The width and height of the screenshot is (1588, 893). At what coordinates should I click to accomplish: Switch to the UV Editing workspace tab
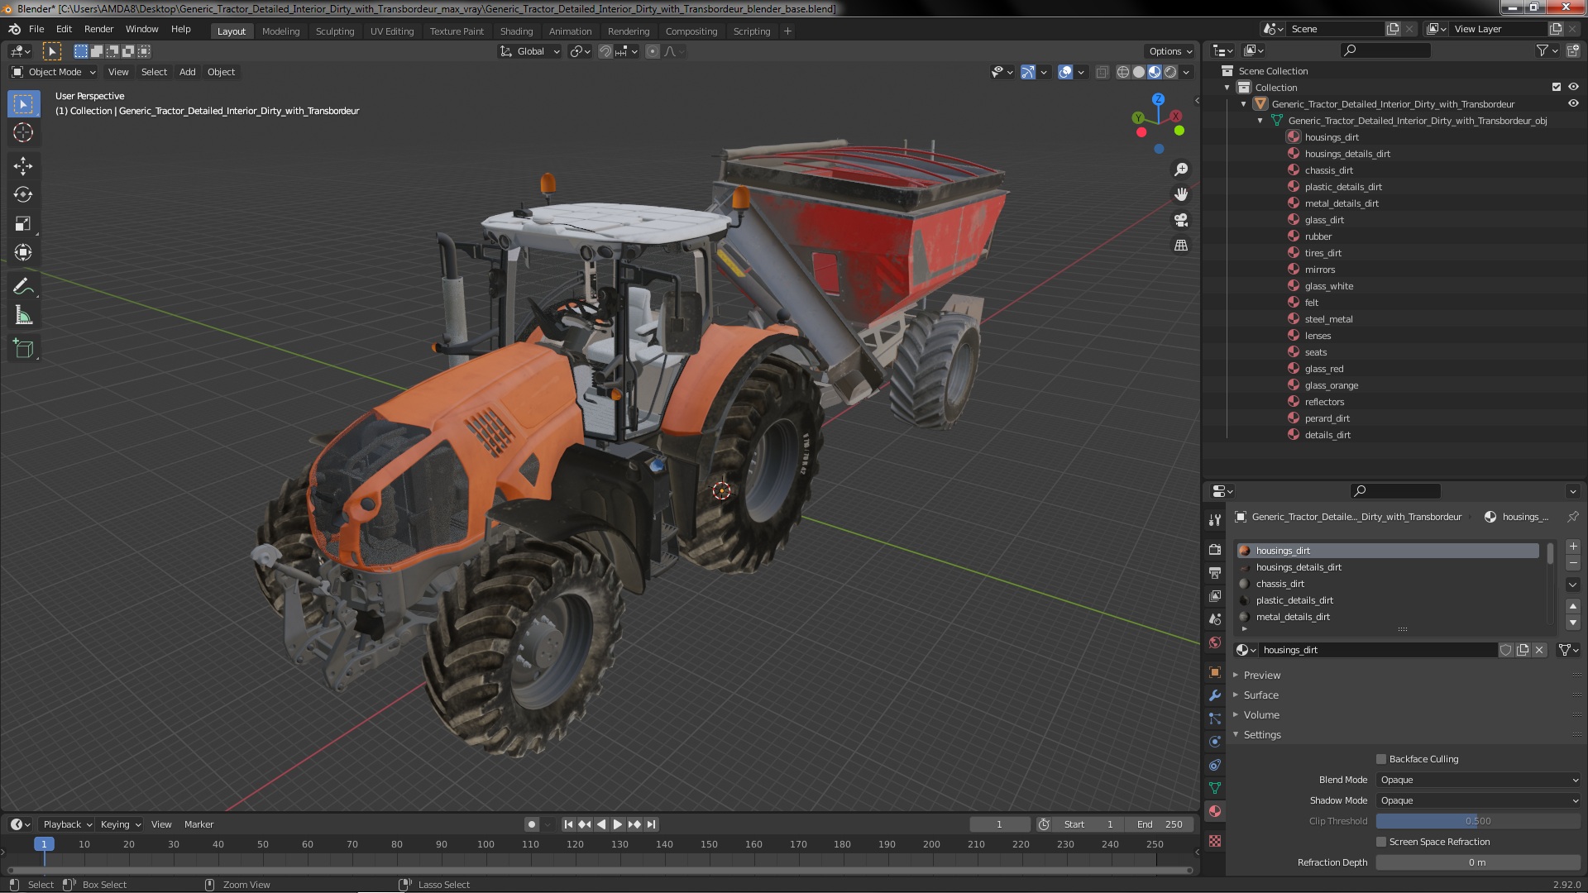(x=391, y=31)
